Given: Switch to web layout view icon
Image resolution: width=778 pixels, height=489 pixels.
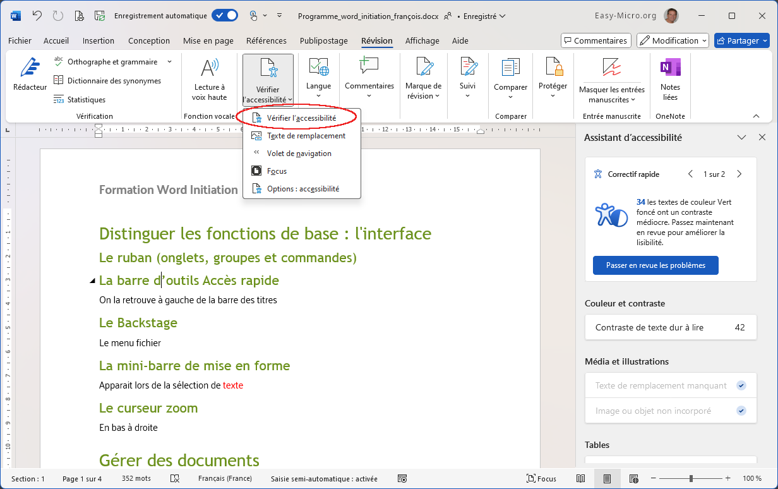Looking at the screenshot, I should pyautogui.click(x=634, y=479).
